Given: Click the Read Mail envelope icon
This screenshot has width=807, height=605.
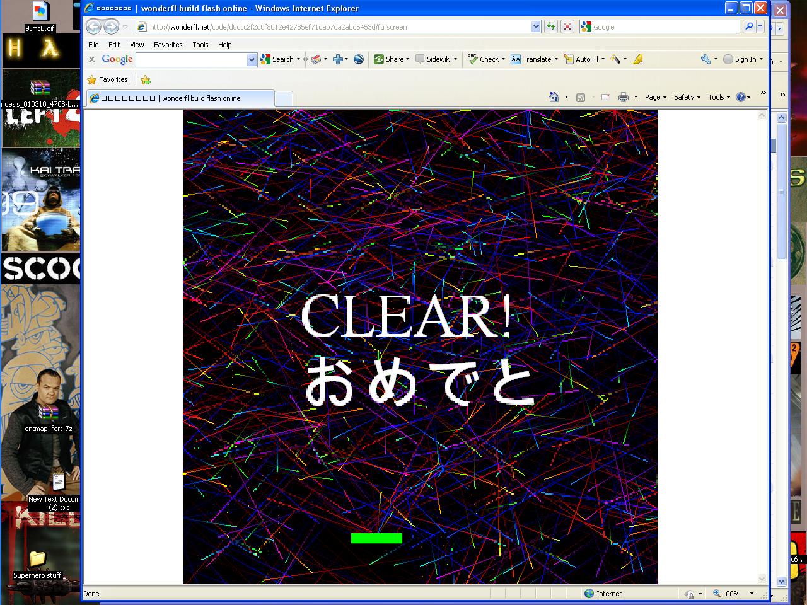Looking at the screenshot, I should pos(605,97).
